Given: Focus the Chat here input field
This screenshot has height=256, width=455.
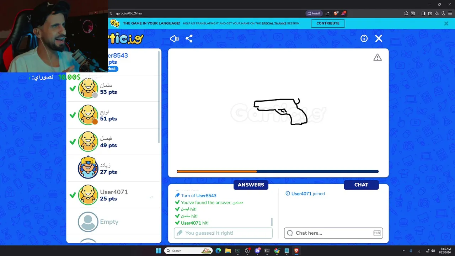Looking at the screenshot, I should pyautogui.click(x=333, y=233).
